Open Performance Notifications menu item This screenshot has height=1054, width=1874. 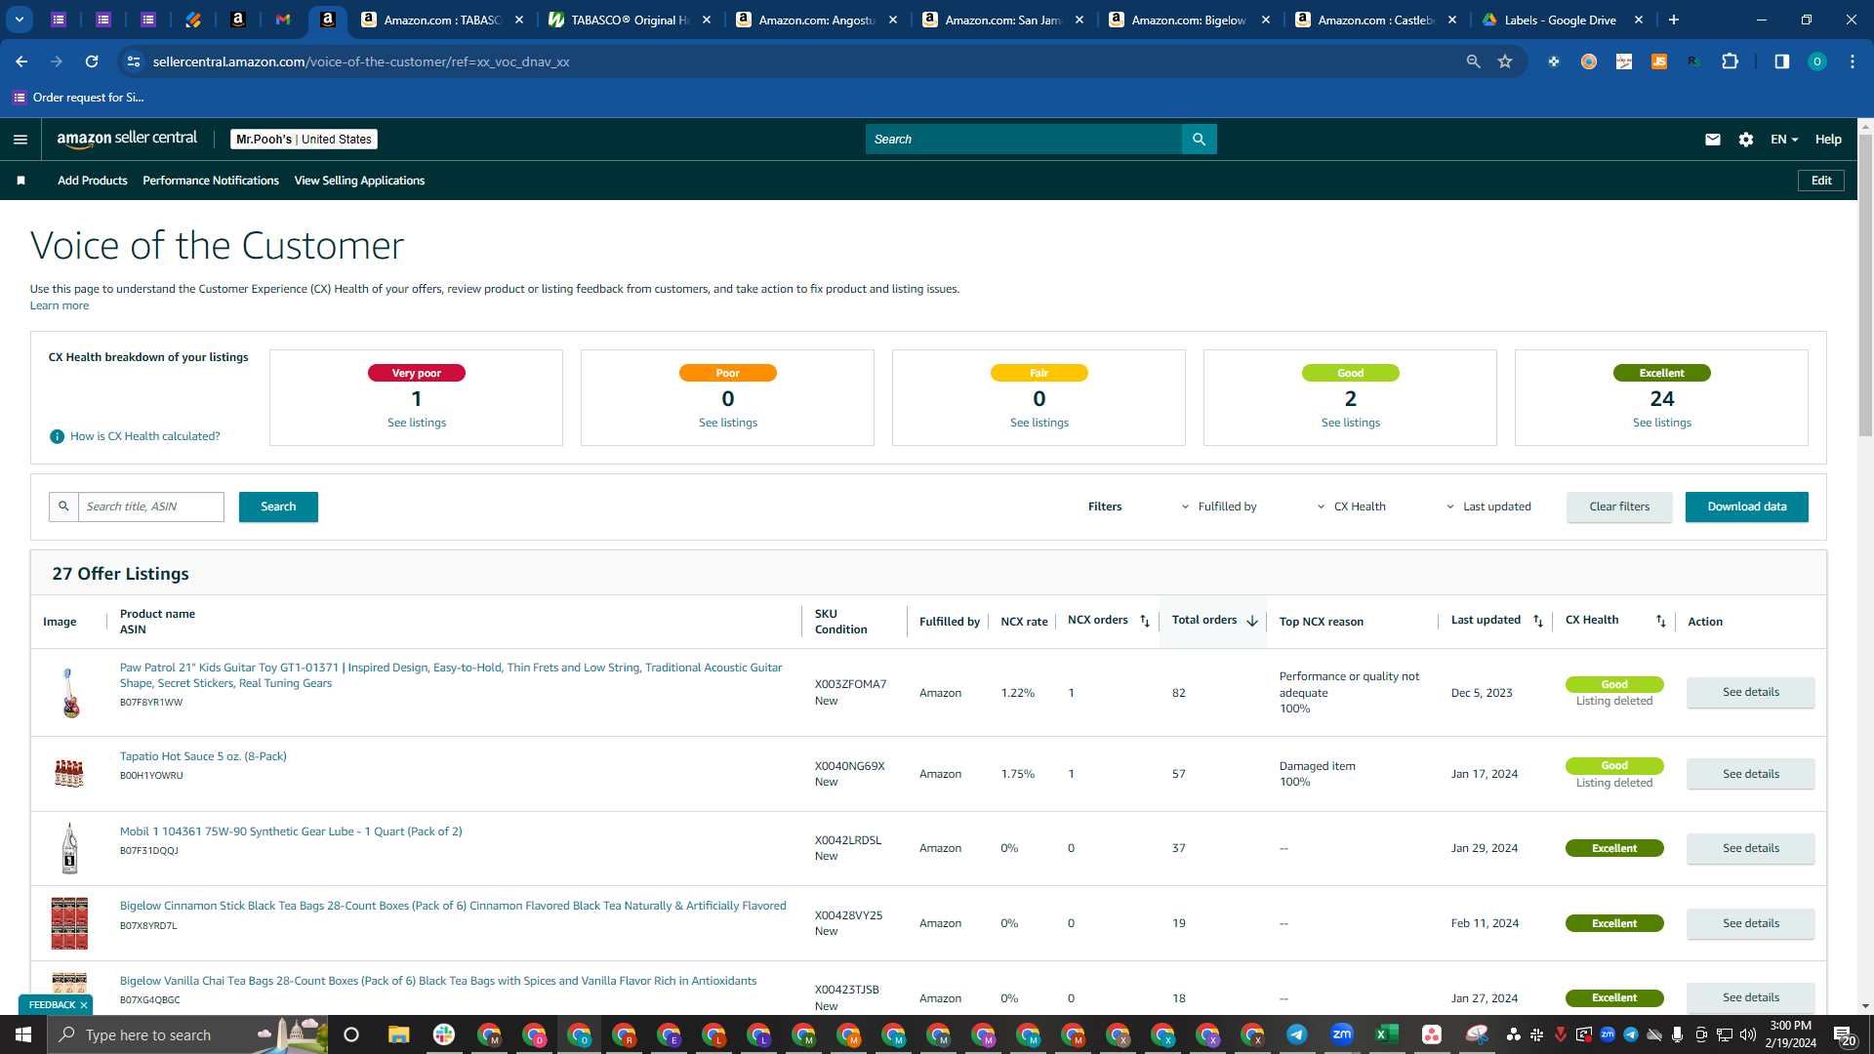211,181
